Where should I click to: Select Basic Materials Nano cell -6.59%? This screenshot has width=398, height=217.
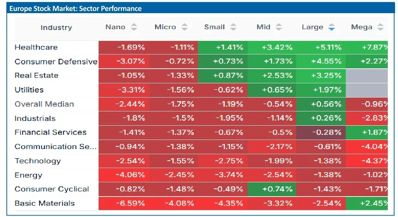point(124,203)
